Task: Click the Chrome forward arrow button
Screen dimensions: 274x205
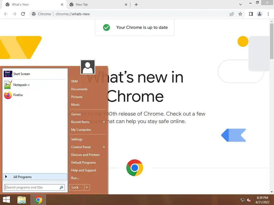Action: coord(14,14)
